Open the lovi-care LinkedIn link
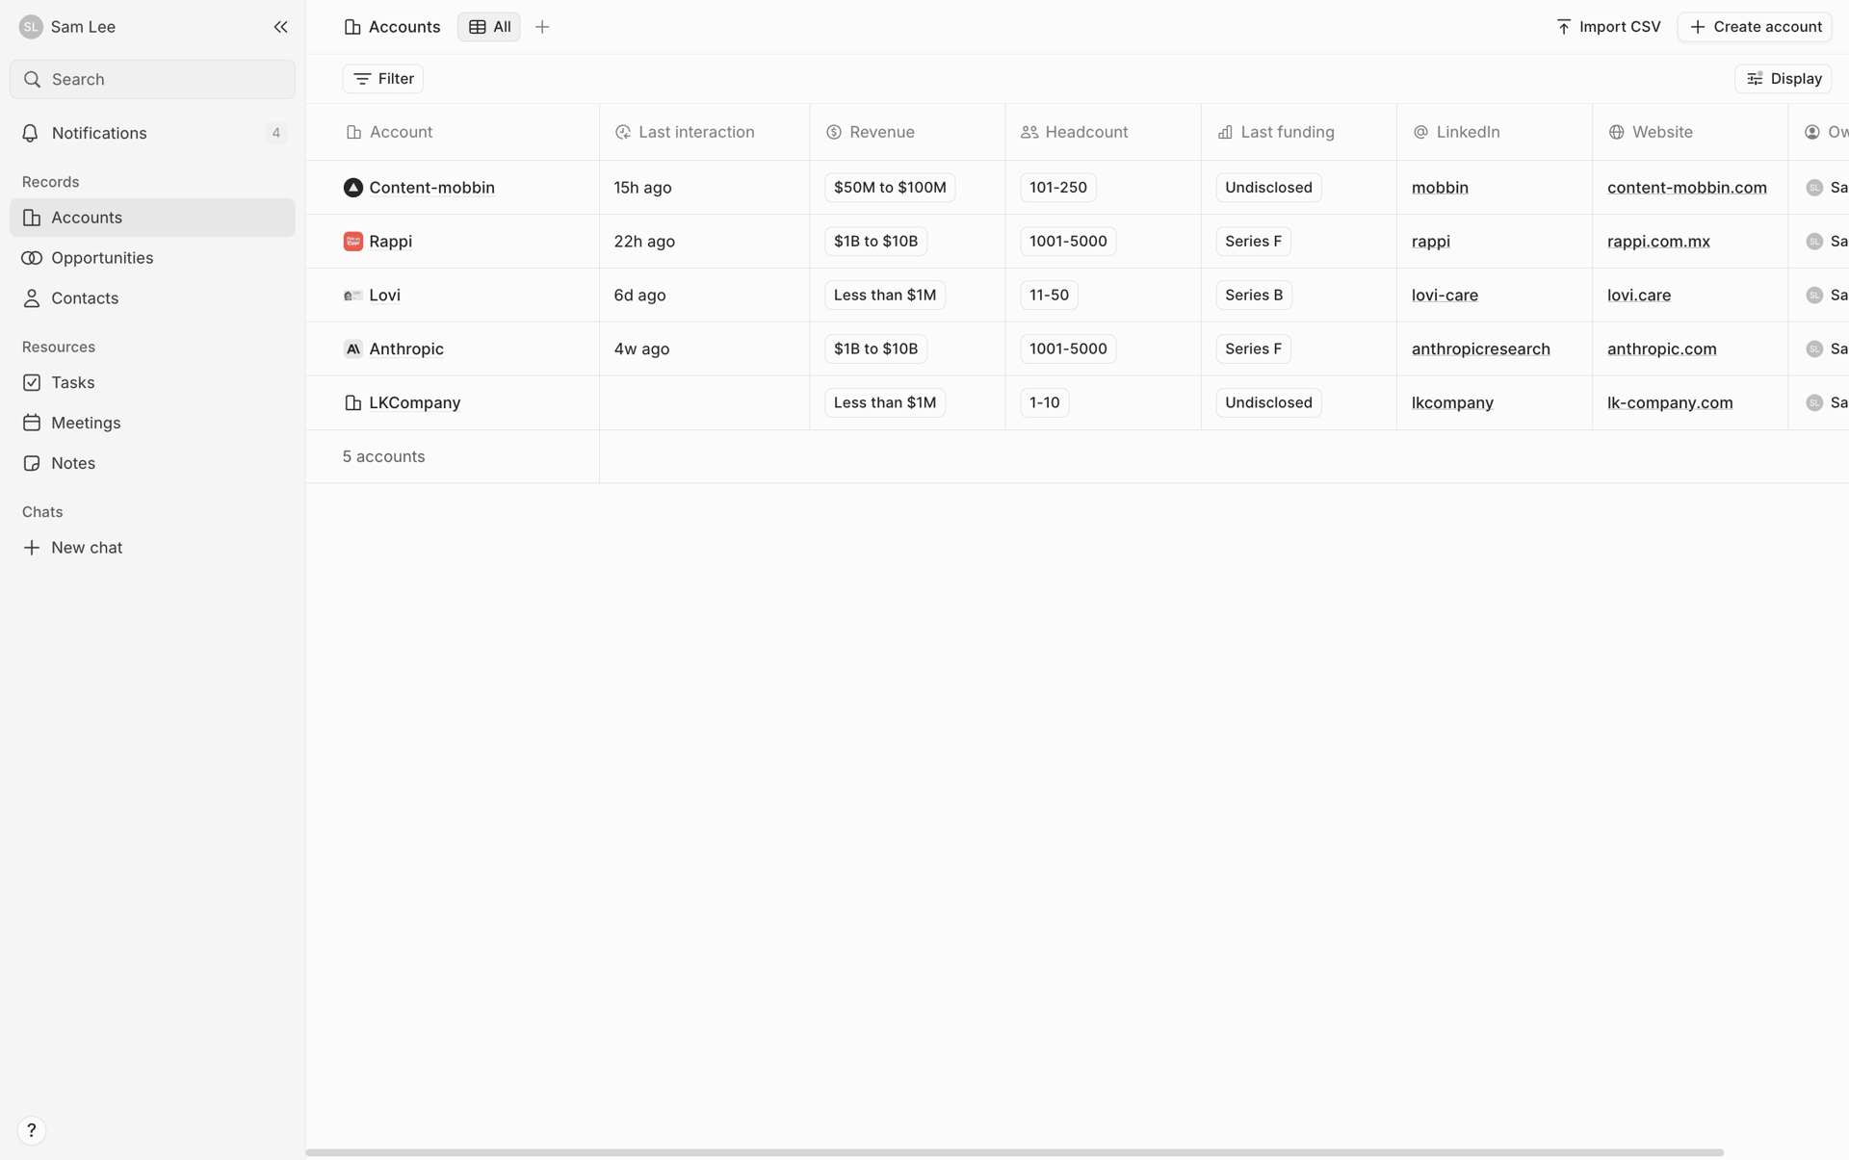 [1445, 296]
